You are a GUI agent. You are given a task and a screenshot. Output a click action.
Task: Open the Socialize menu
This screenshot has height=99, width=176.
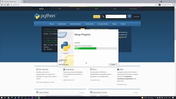(136, 16)
